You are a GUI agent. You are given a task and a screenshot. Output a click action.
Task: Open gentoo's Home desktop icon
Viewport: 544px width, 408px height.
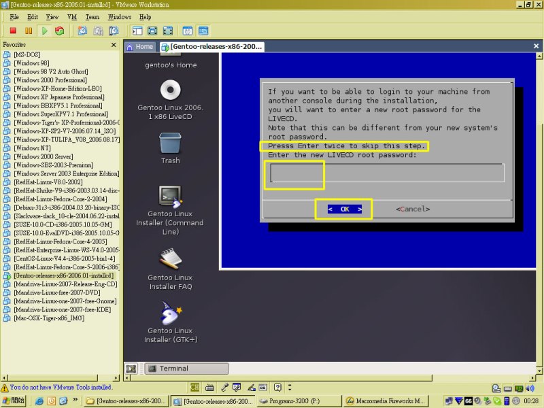tap(171, 62)
